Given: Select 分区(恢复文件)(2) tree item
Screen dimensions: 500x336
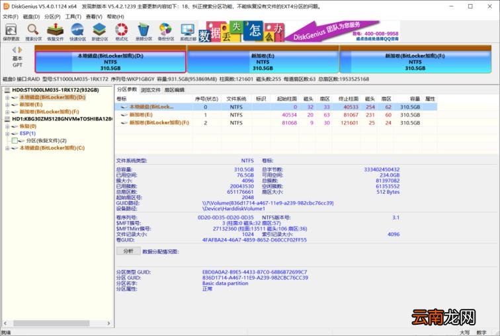Looking at the screenshot, I should pos(46,141).
